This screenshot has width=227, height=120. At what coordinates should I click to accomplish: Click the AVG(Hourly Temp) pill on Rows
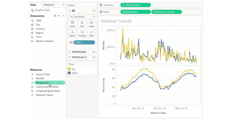pyautogui.click(x=167, y=12)
